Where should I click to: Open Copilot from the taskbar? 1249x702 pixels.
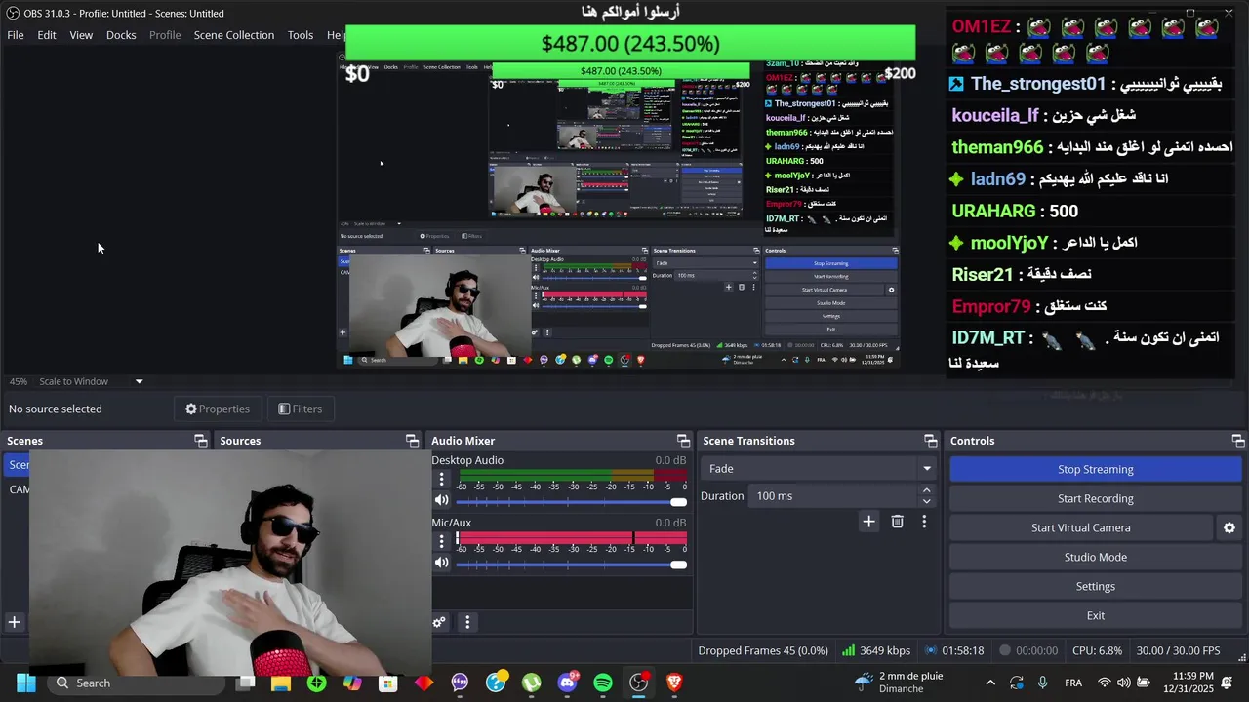coord(352,682)
